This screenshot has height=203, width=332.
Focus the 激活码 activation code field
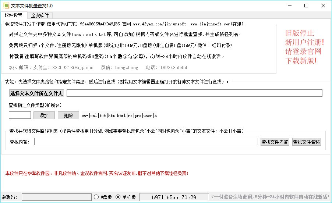(57, 197)
